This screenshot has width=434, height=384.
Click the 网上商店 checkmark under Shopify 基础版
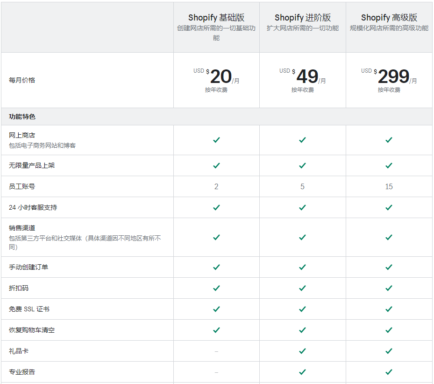tap(216, 140)
